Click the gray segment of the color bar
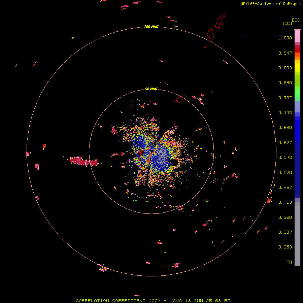Image resolution: width=303 pixels, height=303 pixels. [297, 234]
